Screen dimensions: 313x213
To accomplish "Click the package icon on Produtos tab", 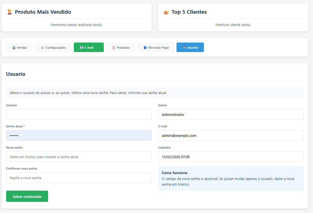I will point(114,47).
